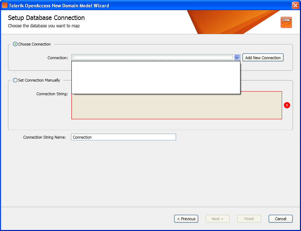The height and width of the screenshot is (231, 301).
Task: Click the empty connection dropdown list
Action: pyautogui.click(x=156, y=78)
